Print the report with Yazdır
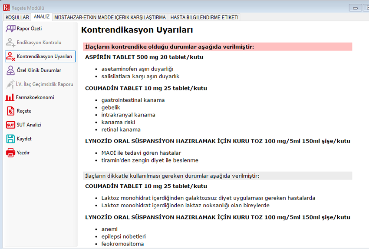 click(23, 153)
